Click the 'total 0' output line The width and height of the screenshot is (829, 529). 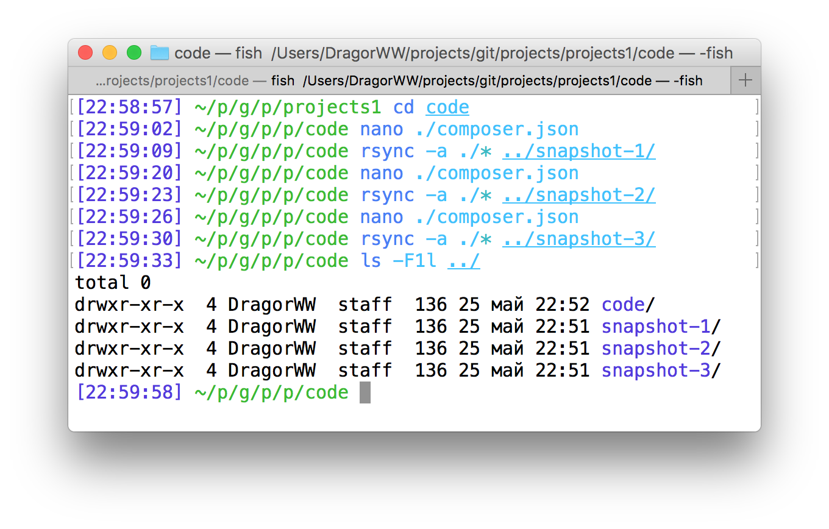(113, 283)
